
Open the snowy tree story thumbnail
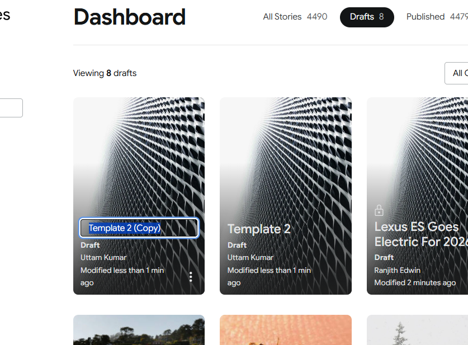tap(417, 330)
